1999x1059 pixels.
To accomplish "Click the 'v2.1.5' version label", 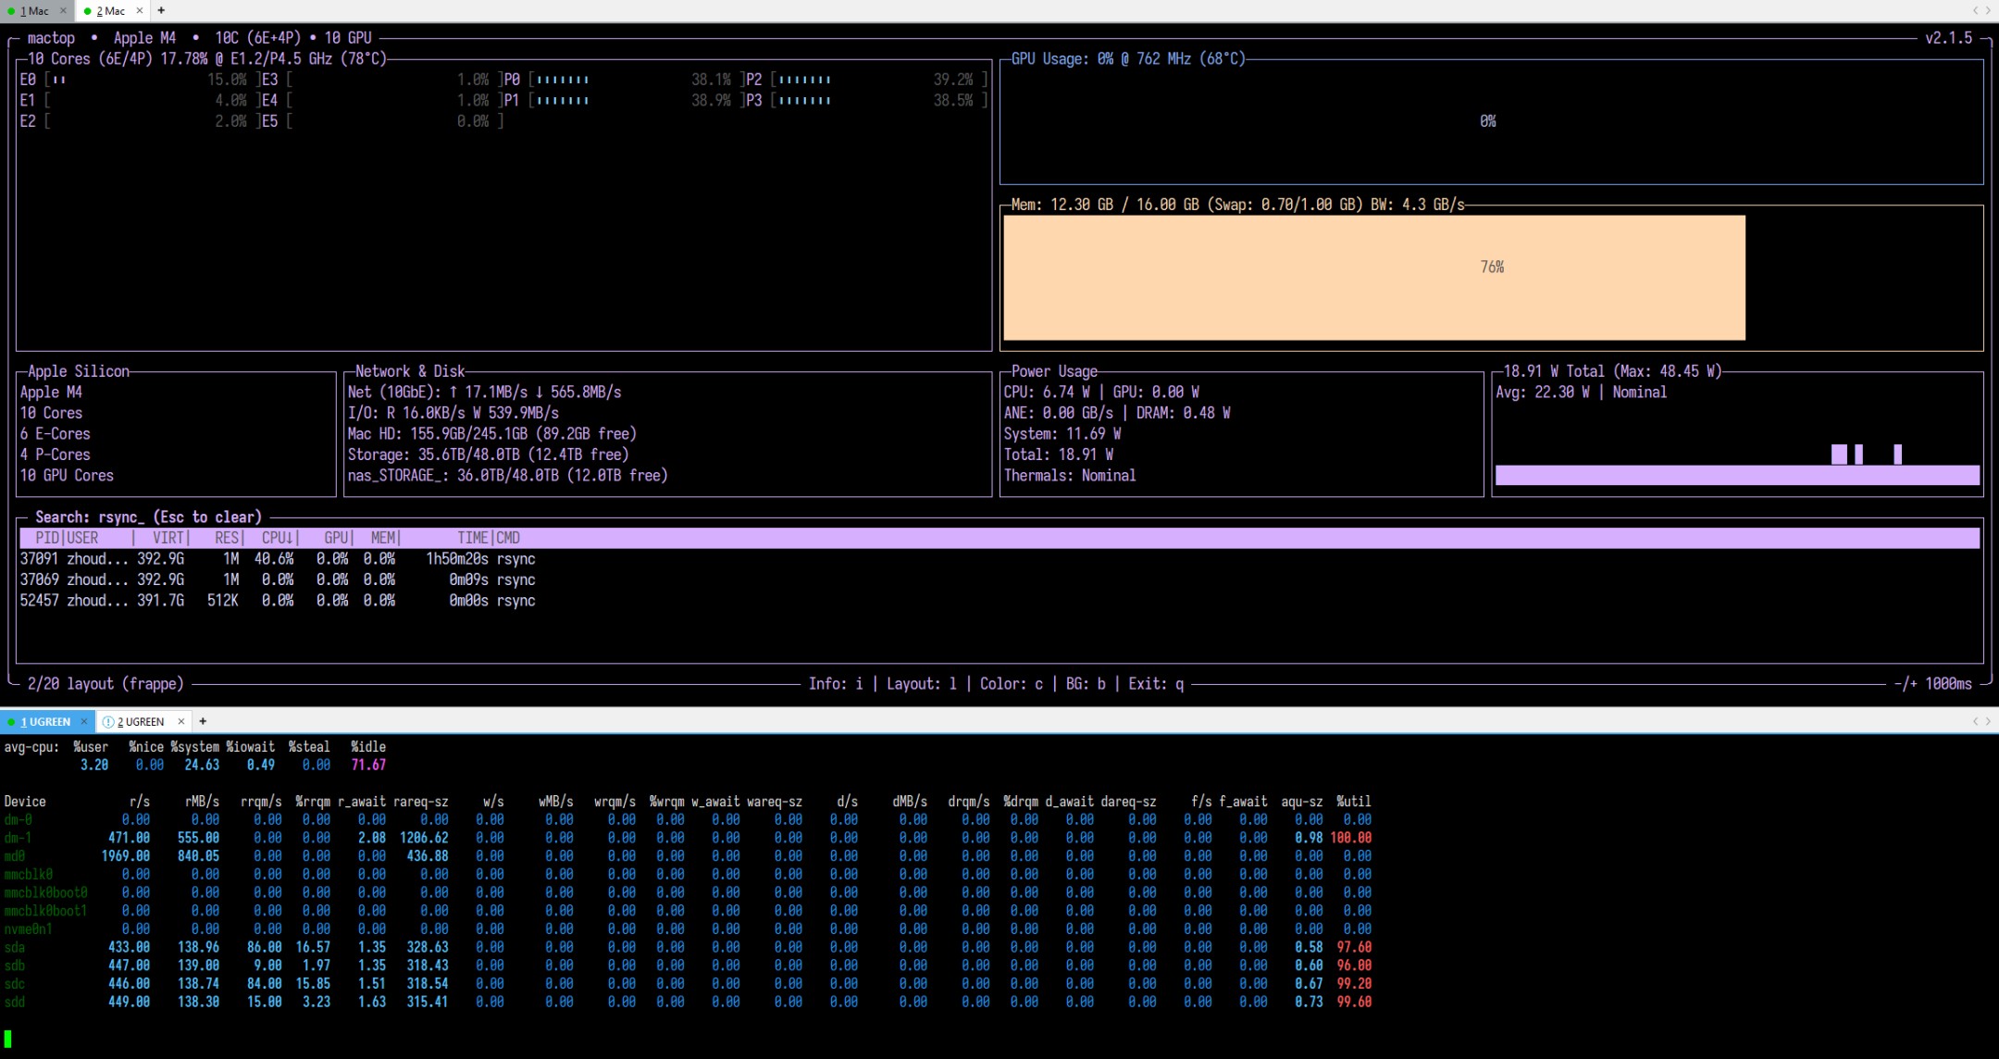I will point(1949,38).
